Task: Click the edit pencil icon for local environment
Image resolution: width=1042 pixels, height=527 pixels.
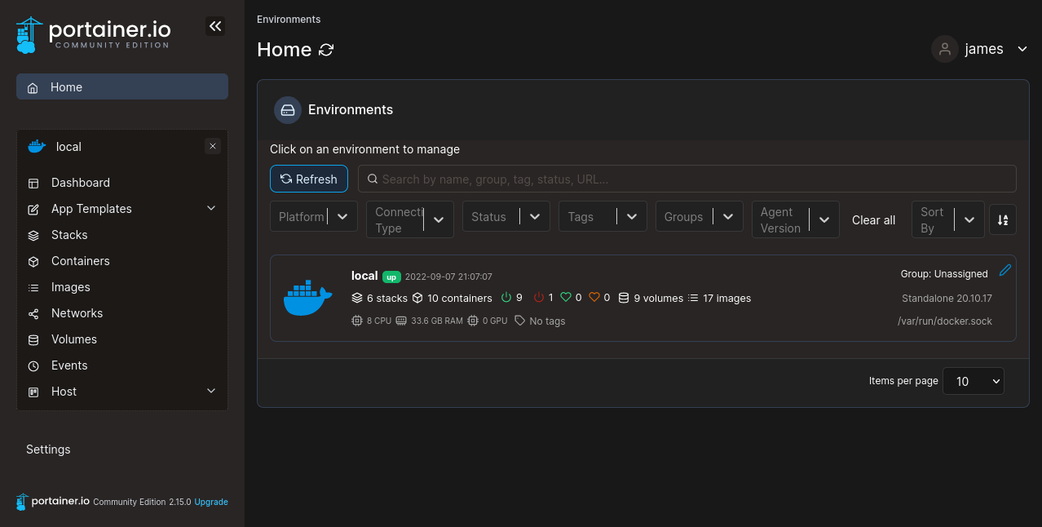Action: click(1004, 270)
